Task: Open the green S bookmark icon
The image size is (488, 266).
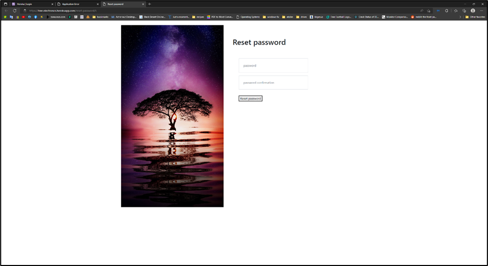Action: pyautogui.click(x=70, y=17)
